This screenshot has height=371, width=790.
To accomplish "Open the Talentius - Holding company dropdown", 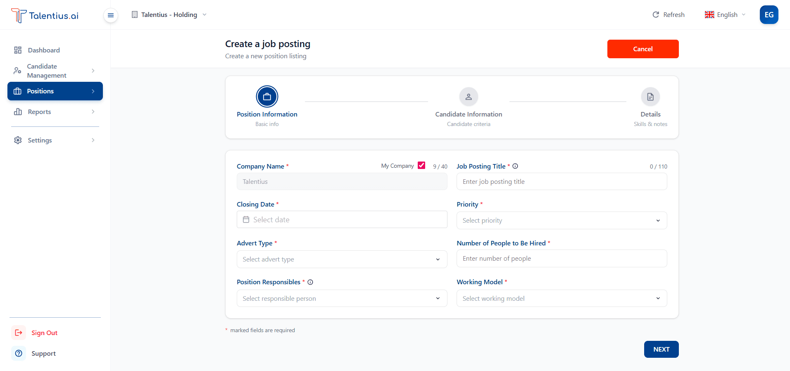I will tap(169, 14).
